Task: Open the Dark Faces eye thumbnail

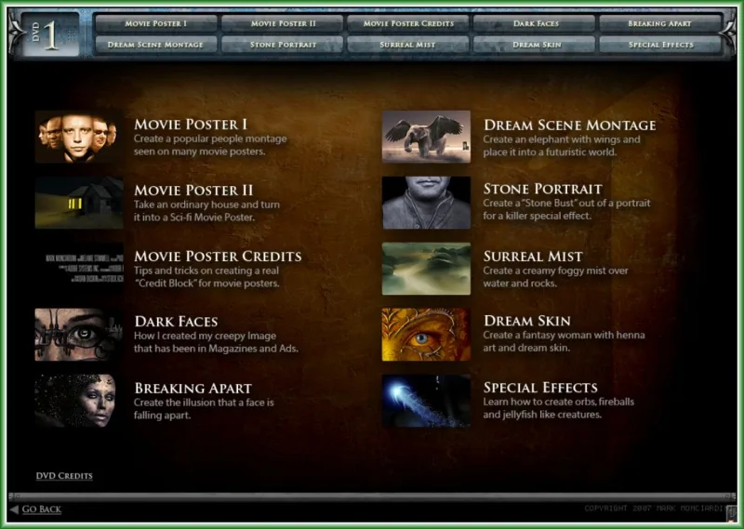Action: [x=79, y=335]
